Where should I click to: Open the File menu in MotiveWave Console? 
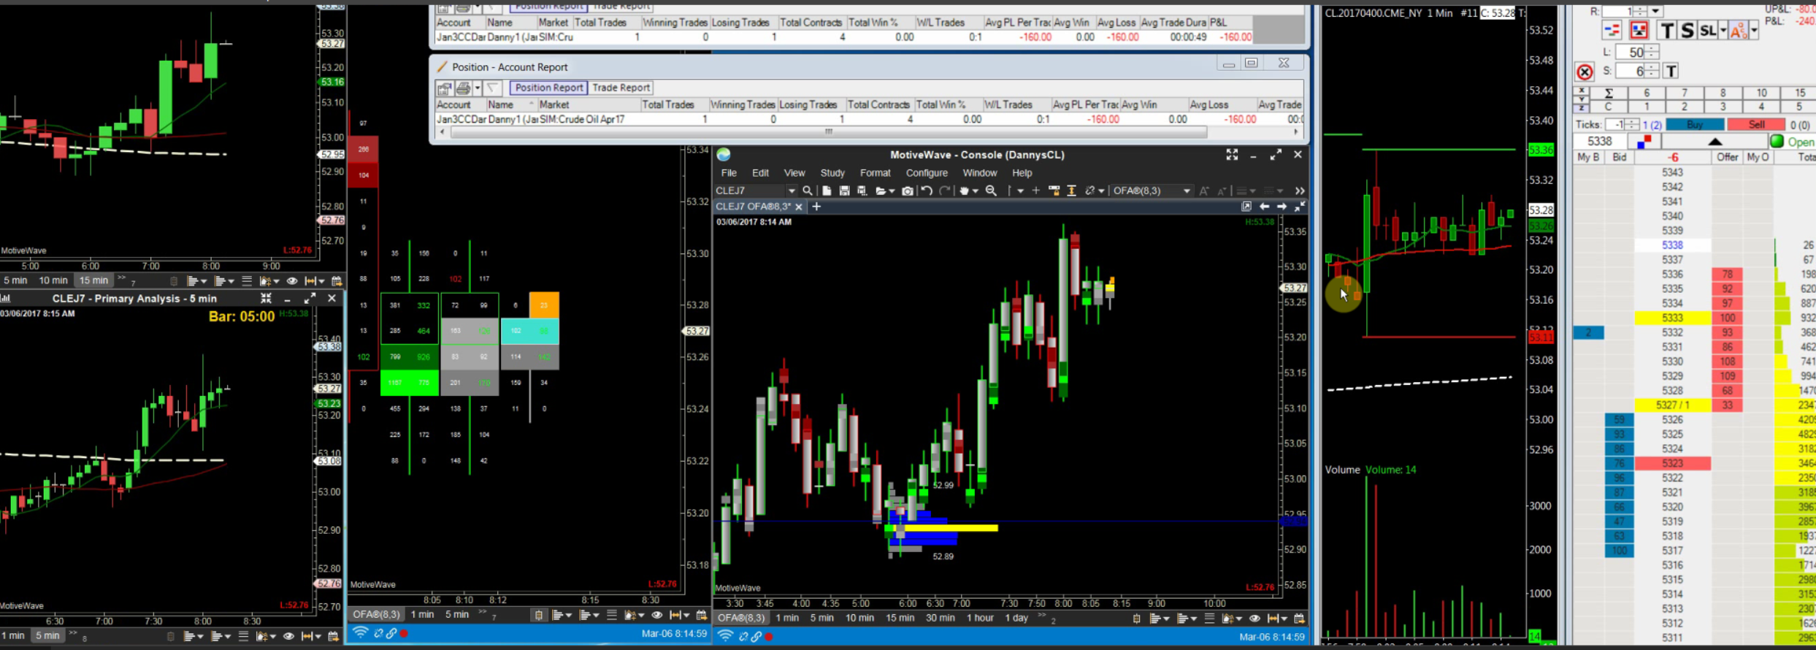(729, 173)
